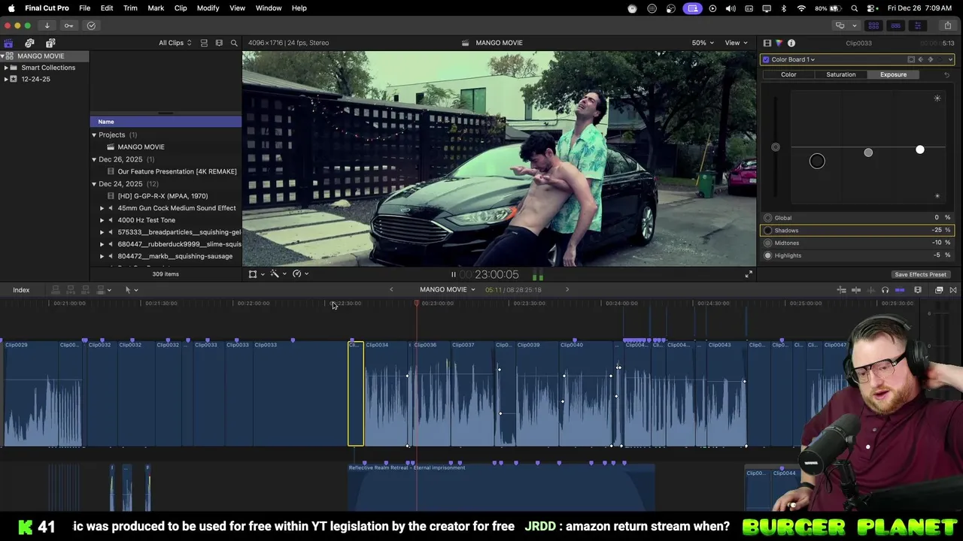963x541 pixels.
Task: Add a keyframe in Color Board
Action: pos(930,59)
